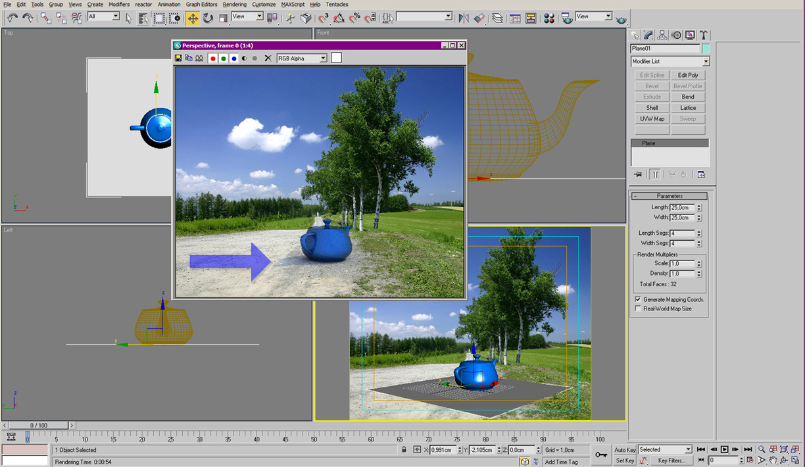Activate the Select and Rotate tool
Image resolution: width=805 pixels, height=467 pixels.
208,18
